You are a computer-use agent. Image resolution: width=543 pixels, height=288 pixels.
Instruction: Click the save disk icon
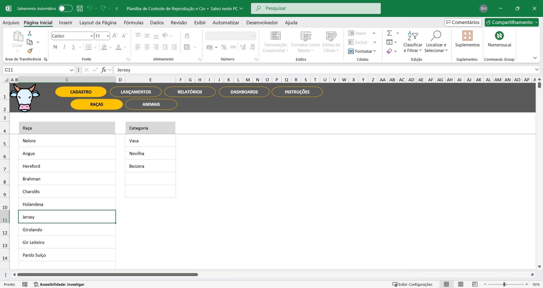click(x=80, y=8)
